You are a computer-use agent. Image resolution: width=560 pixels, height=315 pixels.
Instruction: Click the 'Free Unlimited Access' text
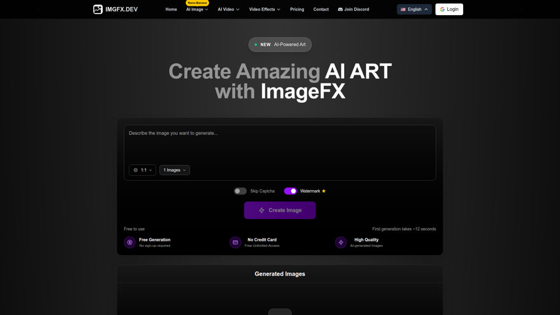pyautogui.click(x=262, y=246)
